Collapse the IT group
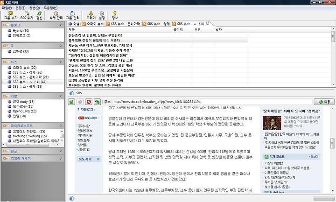336x202 pixels. 60,46
